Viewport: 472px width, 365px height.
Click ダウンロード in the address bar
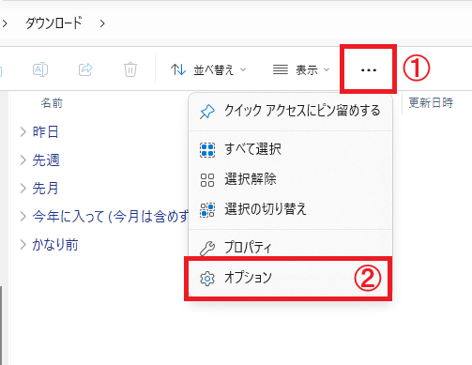click(x=53, y=23)
